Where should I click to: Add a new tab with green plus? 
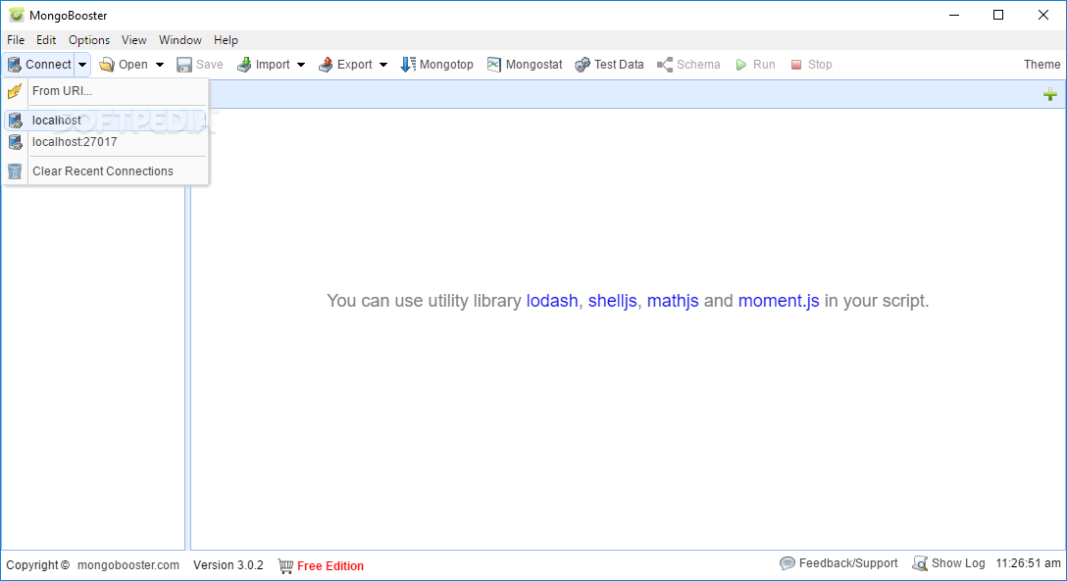(x=1050, y=94)
